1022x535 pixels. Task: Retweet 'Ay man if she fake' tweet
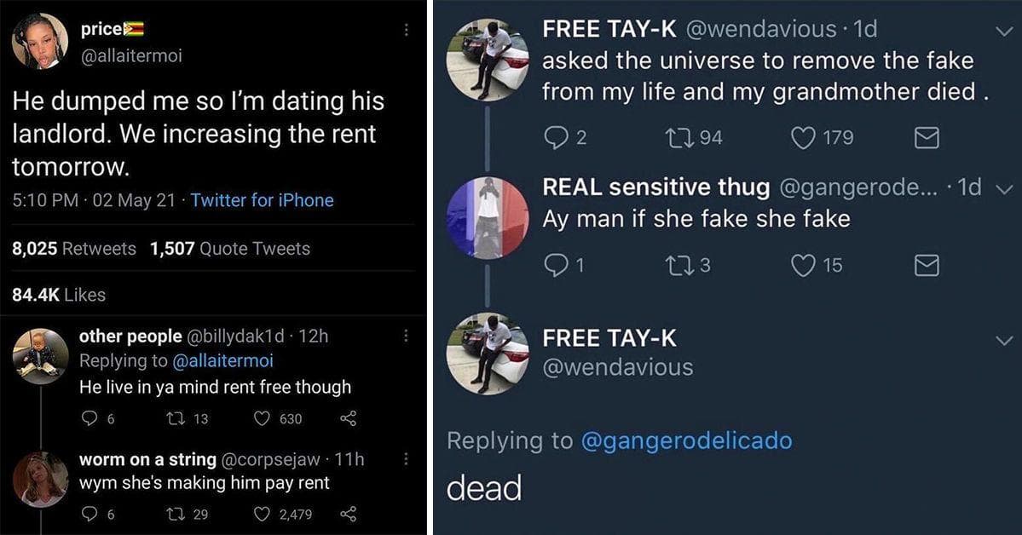tap(679, 265)
